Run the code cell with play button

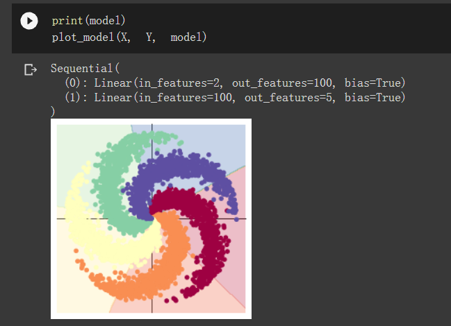28,22
